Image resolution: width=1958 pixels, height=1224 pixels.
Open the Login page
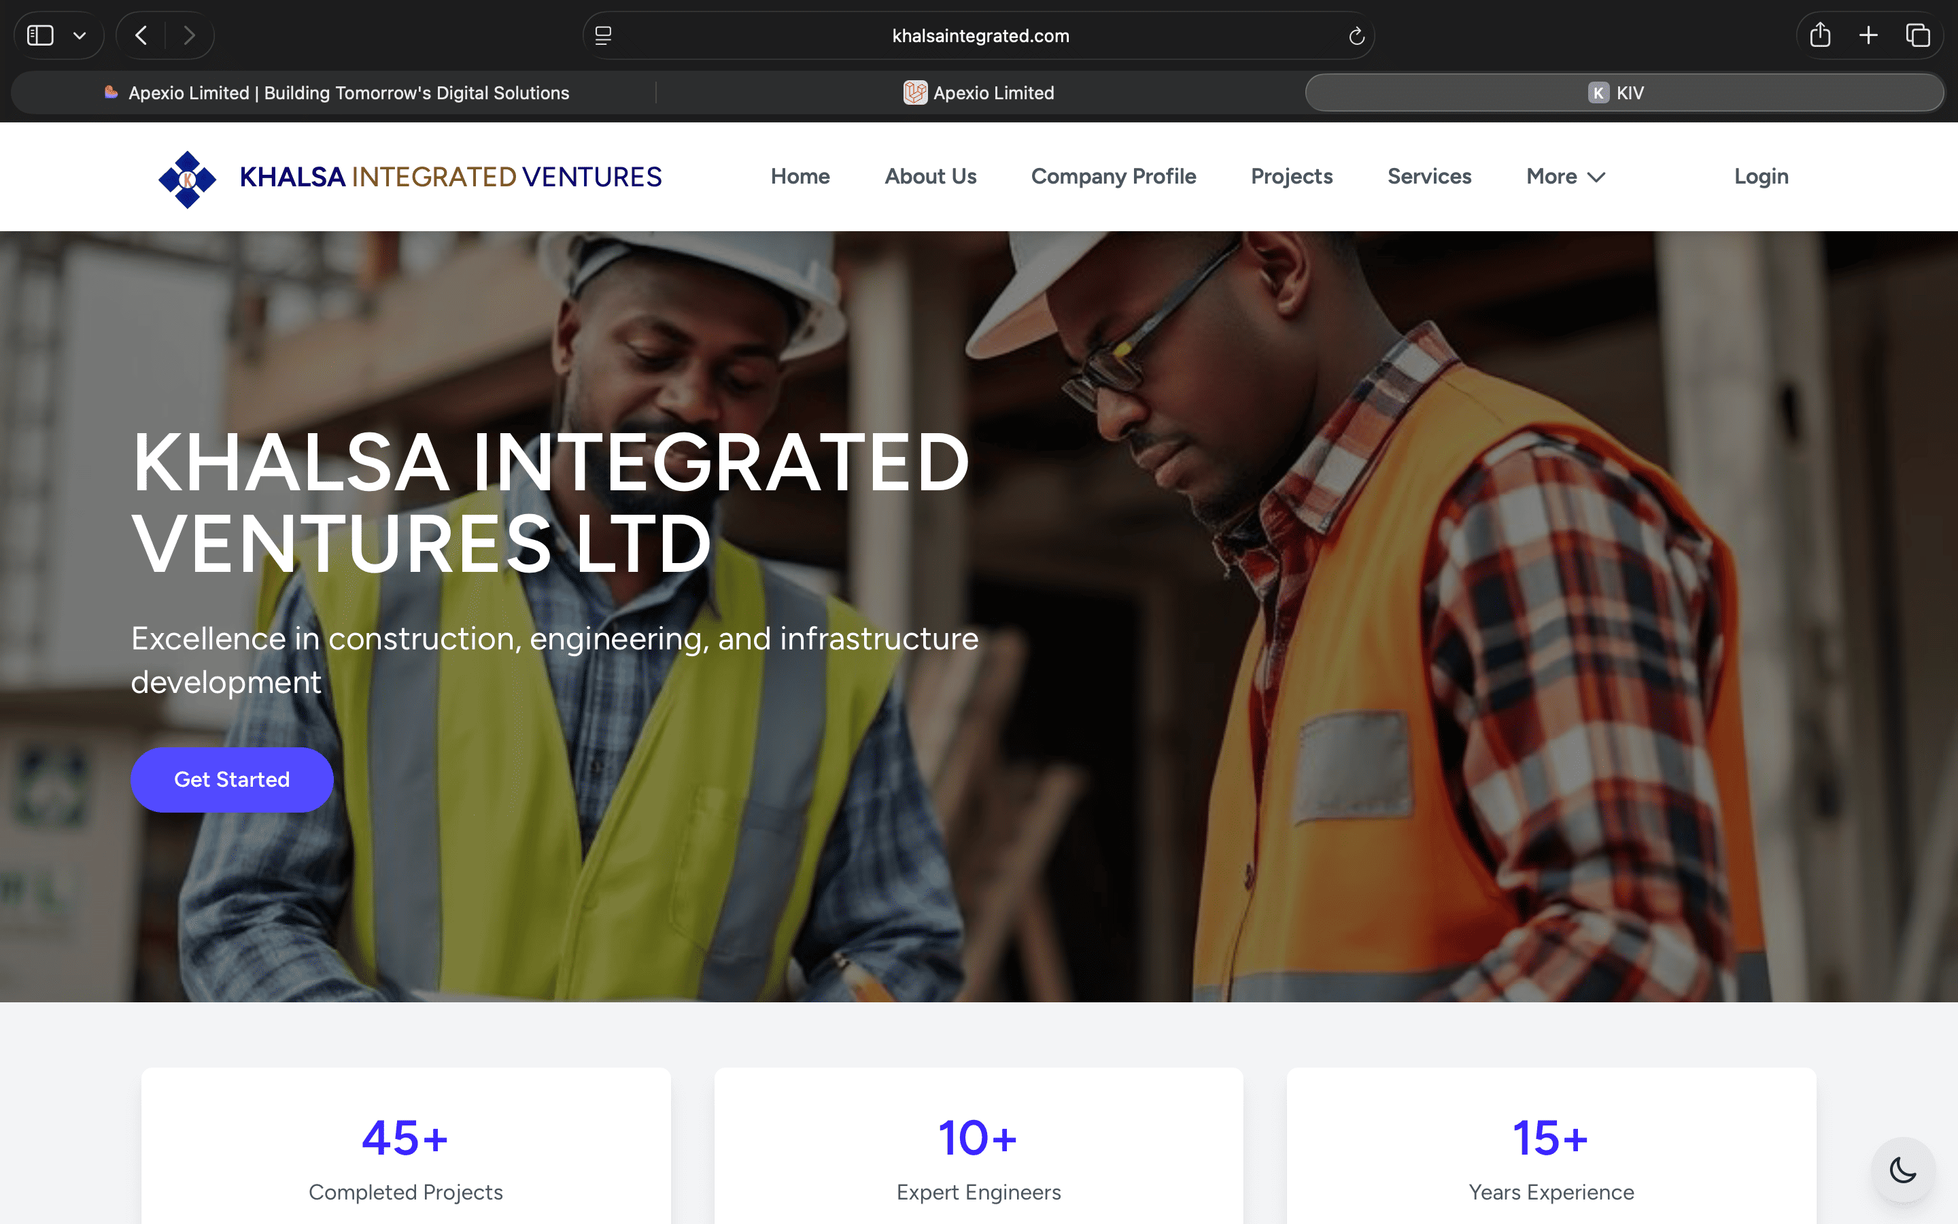click(1761, 177)
